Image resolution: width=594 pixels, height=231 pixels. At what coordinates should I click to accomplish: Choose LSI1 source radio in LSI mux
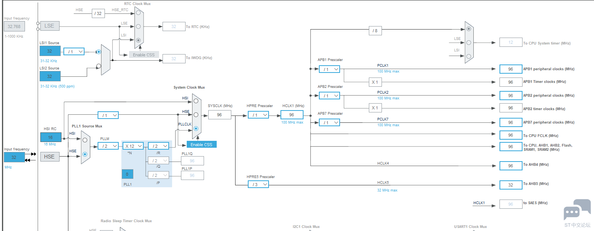coord(99,51)
